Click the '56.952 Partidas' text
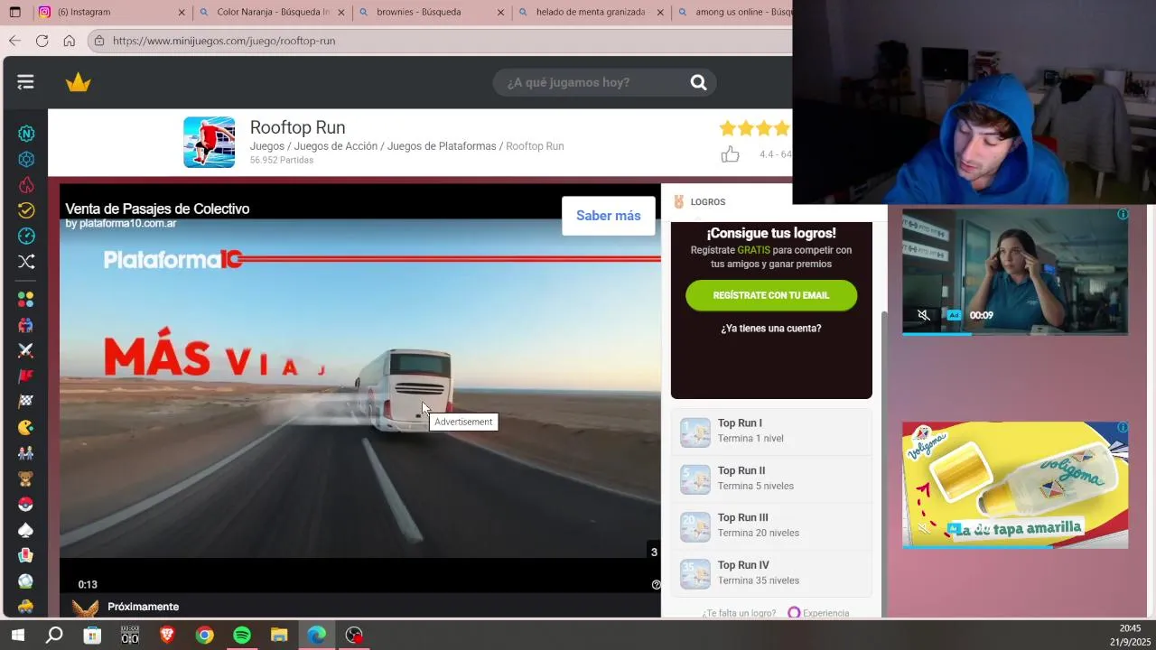Image resolution: width=1156 pixels, height=650 pixels. pyautogui.click(x=282, y=160)
